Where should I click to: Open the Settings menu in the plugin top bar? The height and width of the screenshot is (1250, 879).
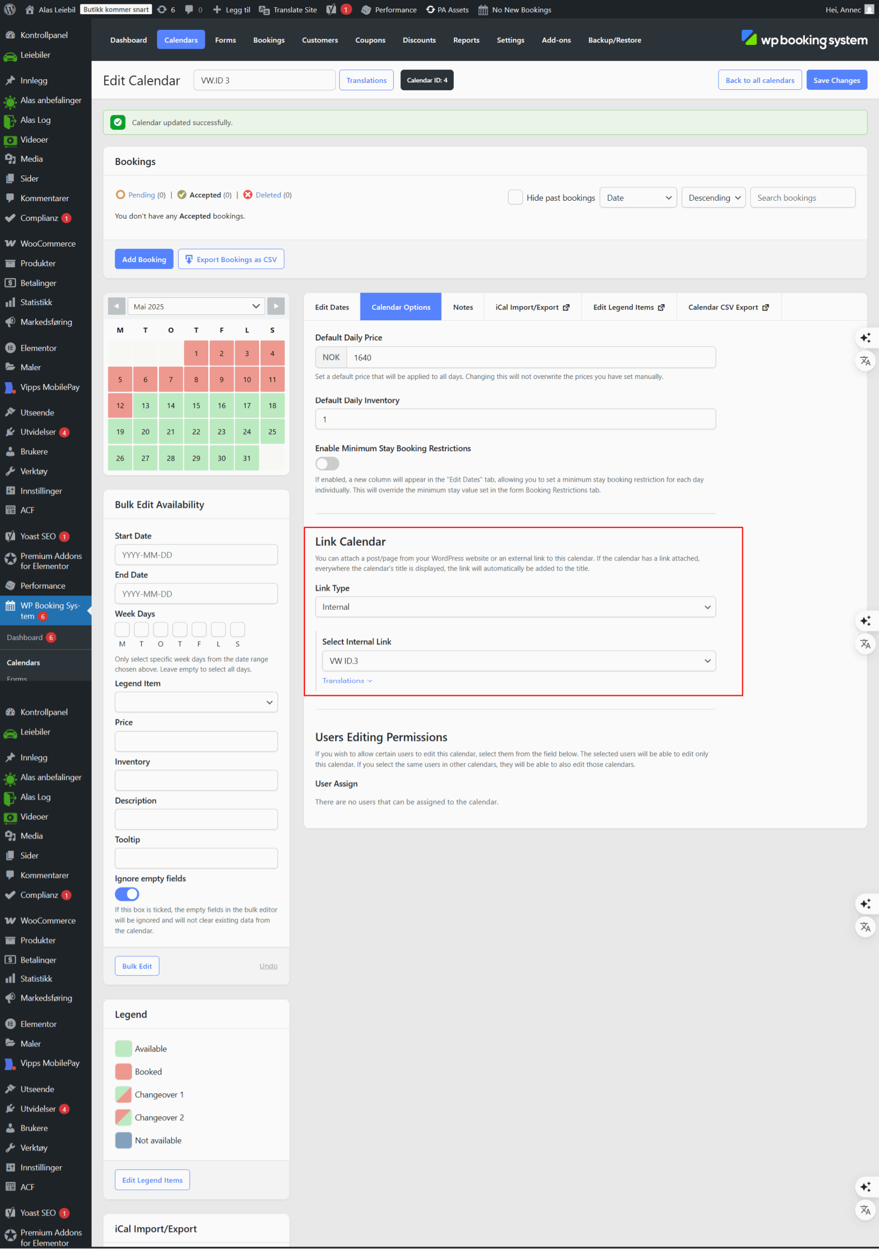[510, 40]
